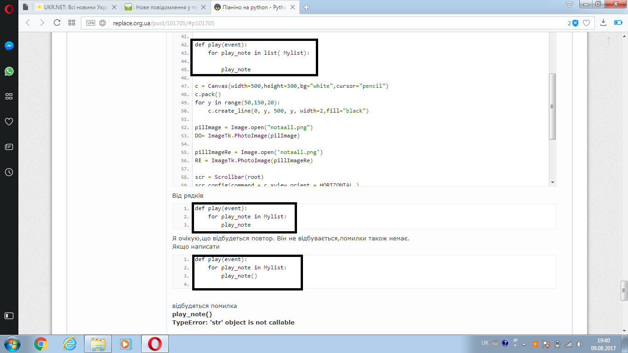This screenshot has height=353, width=628.
Task: Expand the tab menu at top right
Action: pyautogui.click(x=569, y=5)
